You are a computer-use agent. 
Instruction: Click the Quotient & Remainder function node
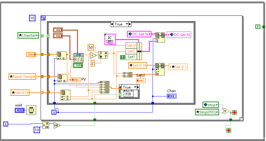46,126
